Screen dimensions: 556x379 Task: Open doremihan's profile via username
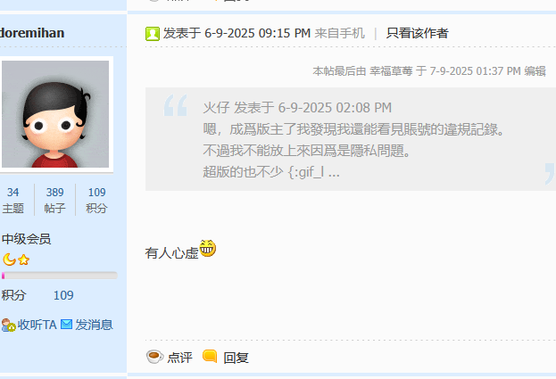pos(32,33)
